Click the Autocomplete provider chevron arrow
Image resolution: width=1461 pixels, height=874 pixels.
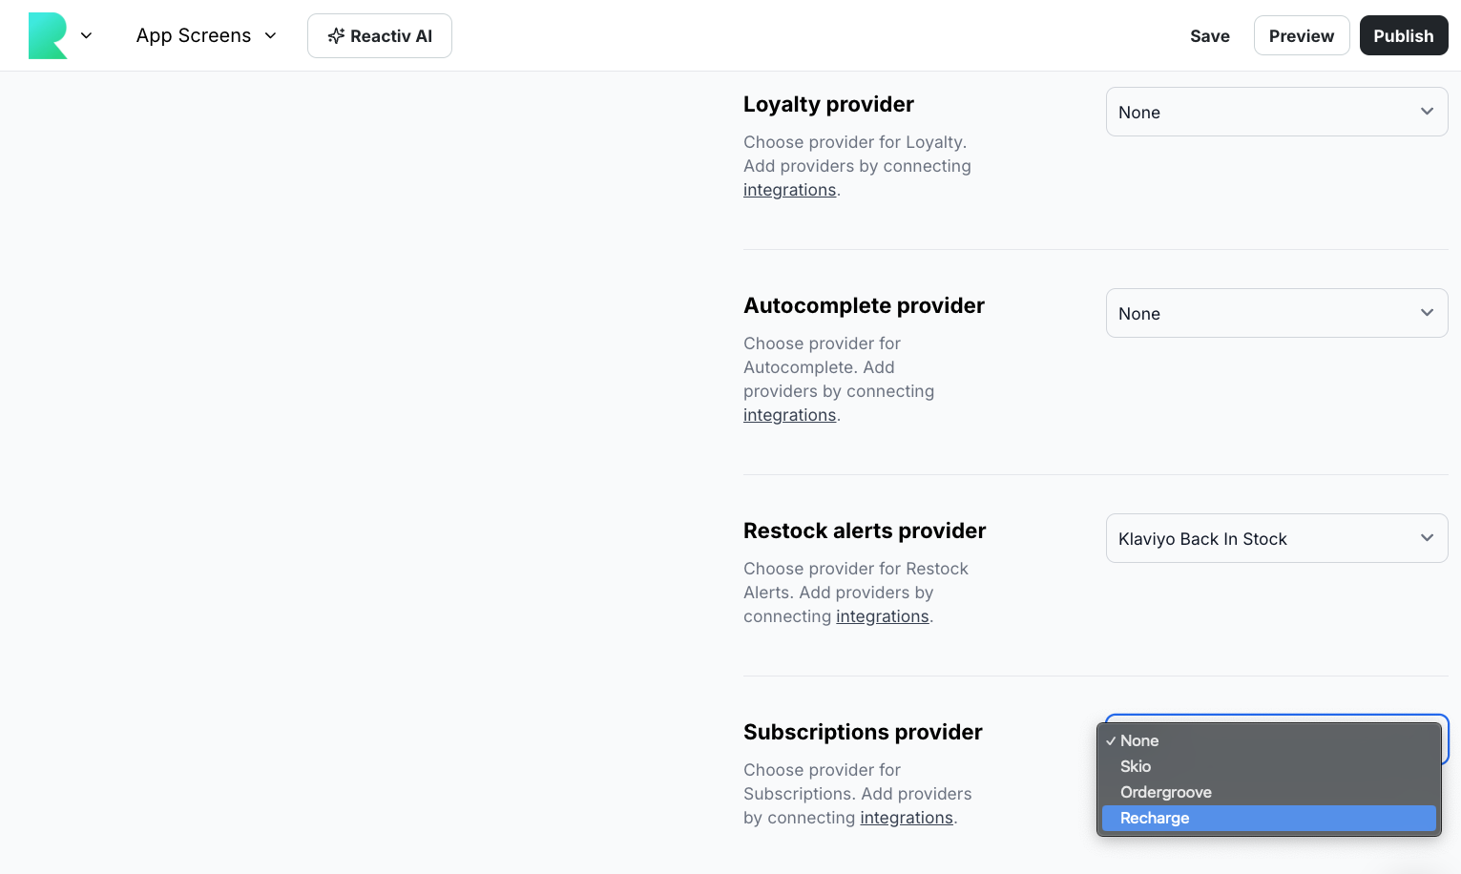[1427, 313]
